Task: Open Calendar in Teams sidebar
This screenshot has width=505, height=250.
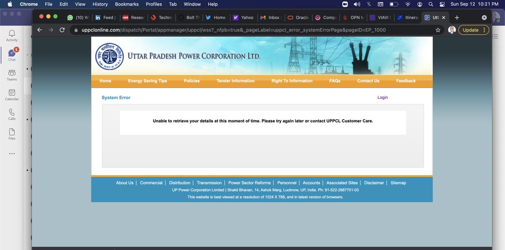Action: (x=12, y=95)
